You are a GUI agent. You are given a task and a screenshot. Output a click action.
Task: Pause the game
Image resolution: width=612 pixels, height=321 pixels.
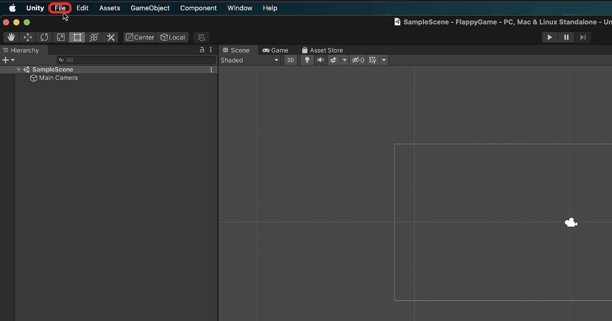click(x=566, y=37)
